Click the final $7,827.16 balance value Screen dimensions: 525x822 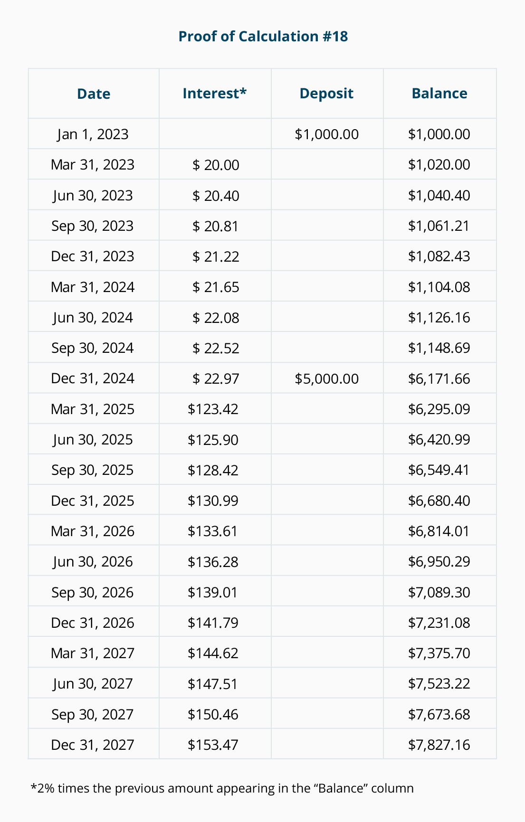pos(439,745)
